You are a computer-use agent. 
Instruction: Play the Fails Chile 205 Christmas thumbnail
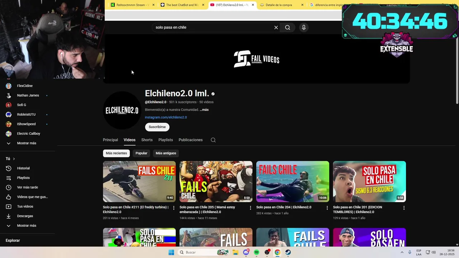point(216,182)
